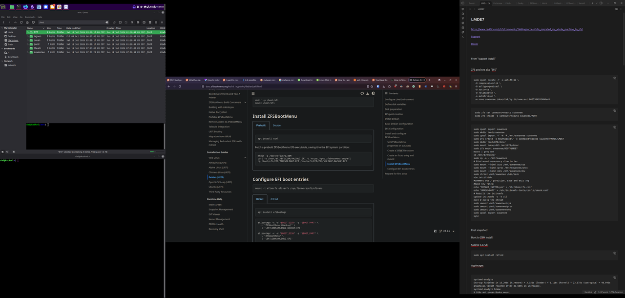Open the Linux Mint menu in the panel

pos(3,7)
